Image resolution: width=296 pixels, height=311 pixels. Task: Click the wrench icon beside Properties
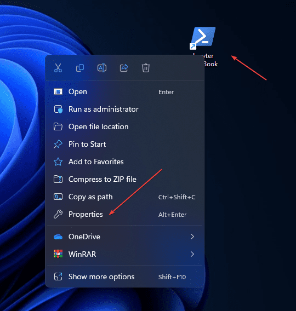tap(58, 214)
